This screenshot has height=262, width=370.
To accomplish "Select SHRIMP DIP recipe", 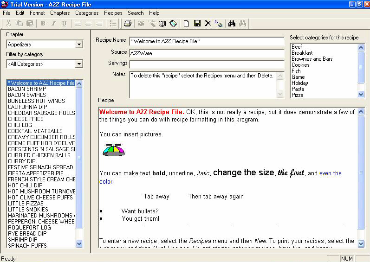I will click(23, 239).
